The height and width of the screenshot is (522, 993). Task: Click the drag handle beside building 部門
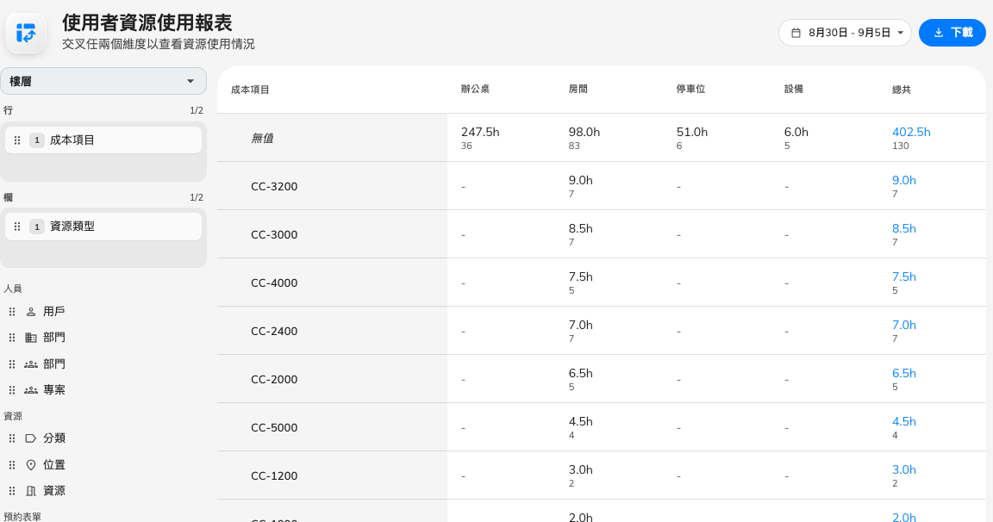pos(12,338)
